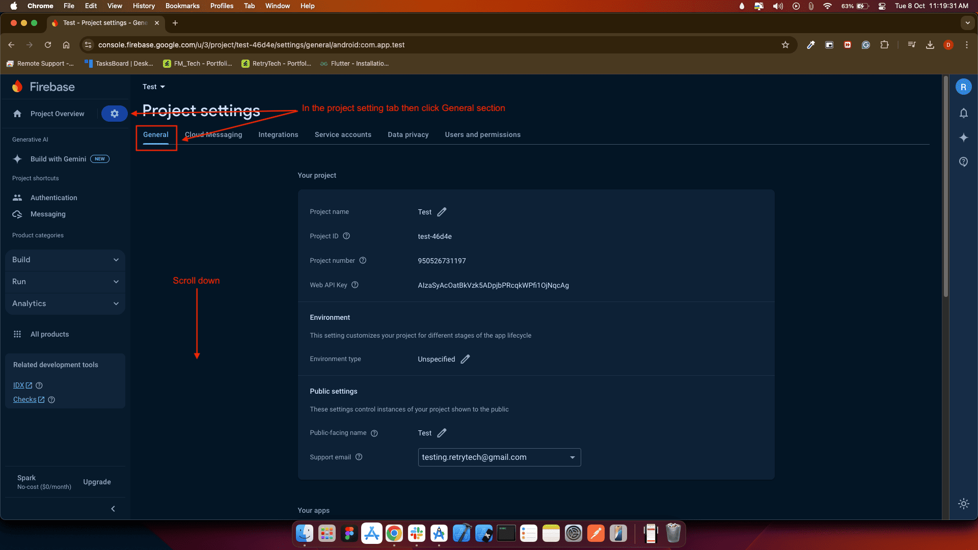Expand the Build product category
This screenshot has width=978, height=550.
pos(65,260)
